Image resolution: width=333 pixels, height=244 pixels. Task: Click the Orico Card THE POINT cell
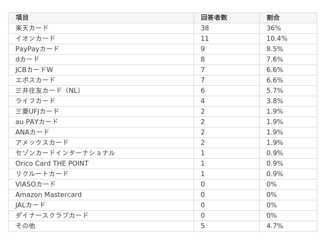point(52,163)
